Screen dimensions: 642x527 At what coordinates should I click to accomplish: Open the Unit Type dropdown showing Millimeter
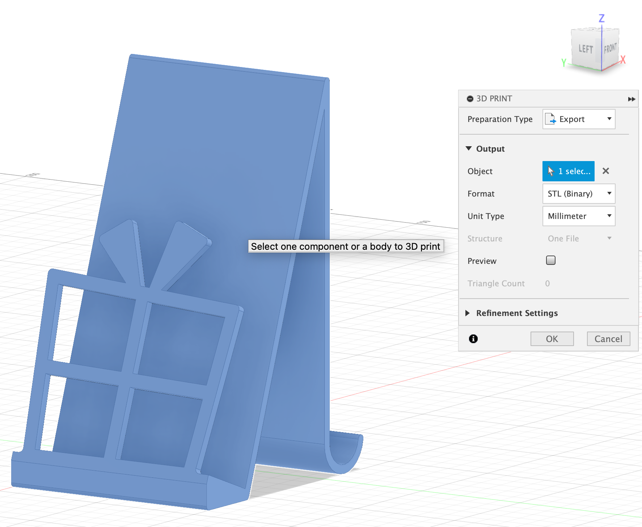[579, 216]
